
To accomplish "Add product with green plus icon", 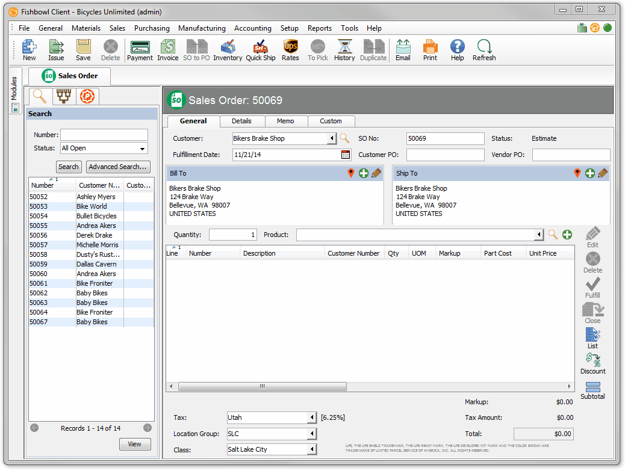I will (567, 235).
